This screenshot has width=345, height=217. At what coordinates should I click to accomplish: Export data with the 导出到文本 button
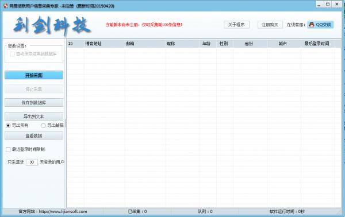[x=34, y=117]
